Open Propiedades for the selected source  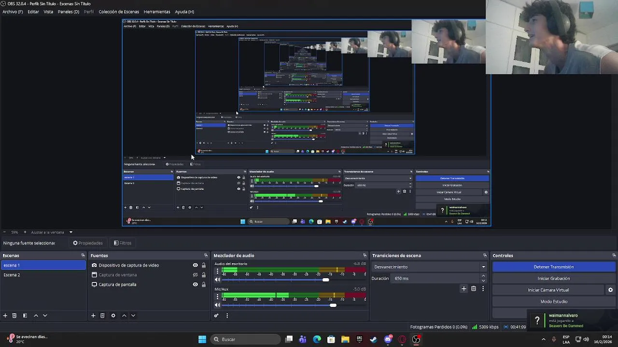point(88,243)
